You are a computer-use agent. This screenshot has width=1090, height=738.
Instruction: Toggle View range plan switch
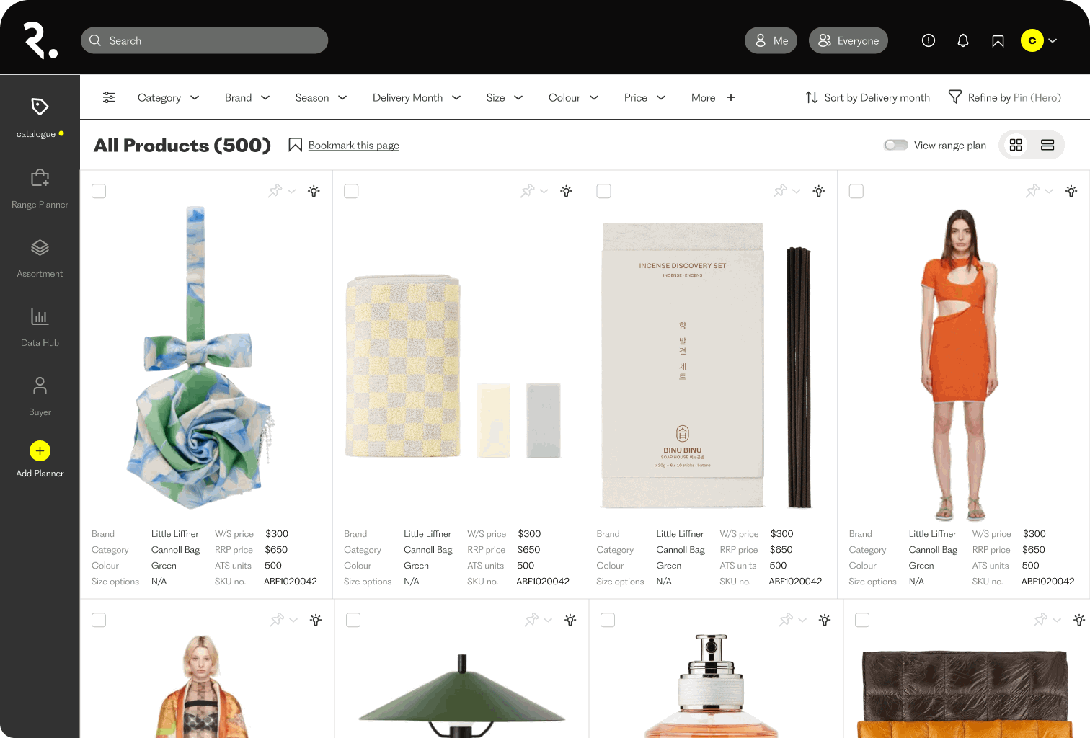896,145
